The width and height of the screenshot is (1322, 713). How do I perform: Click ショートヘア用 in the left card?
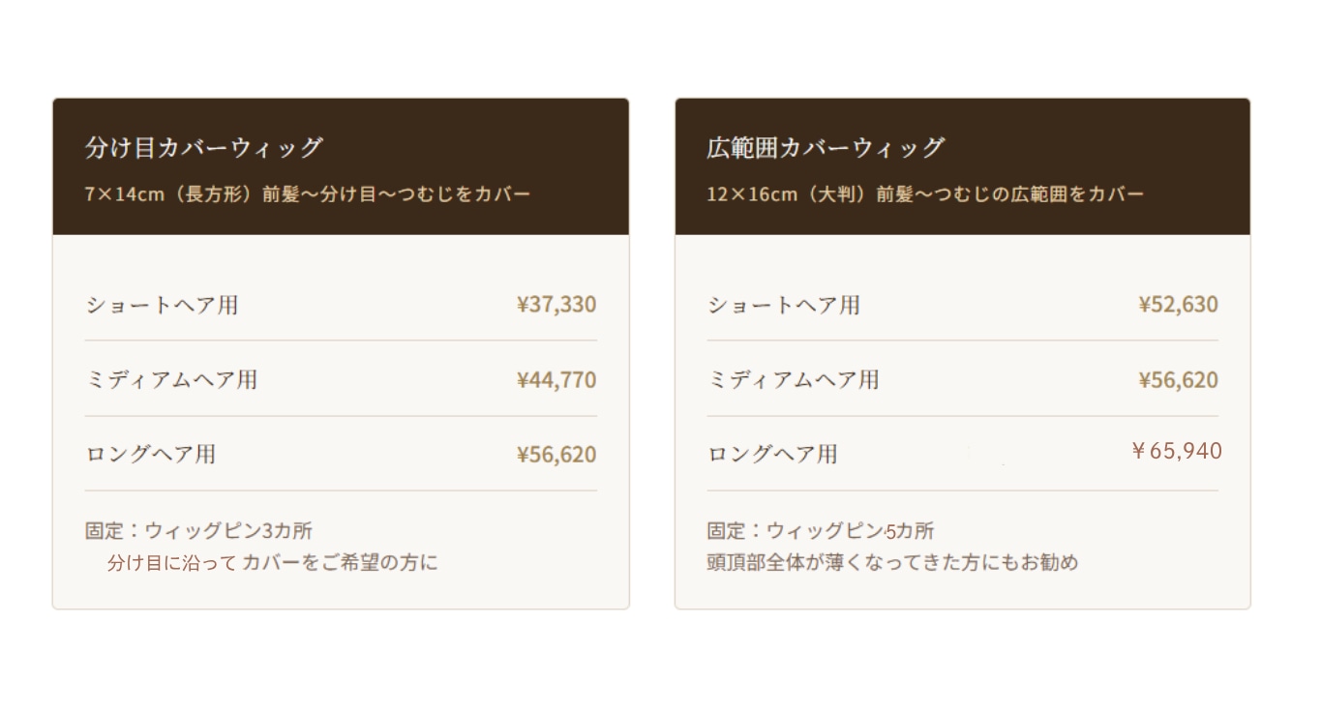pyautogui.click(x=162, y=306)
